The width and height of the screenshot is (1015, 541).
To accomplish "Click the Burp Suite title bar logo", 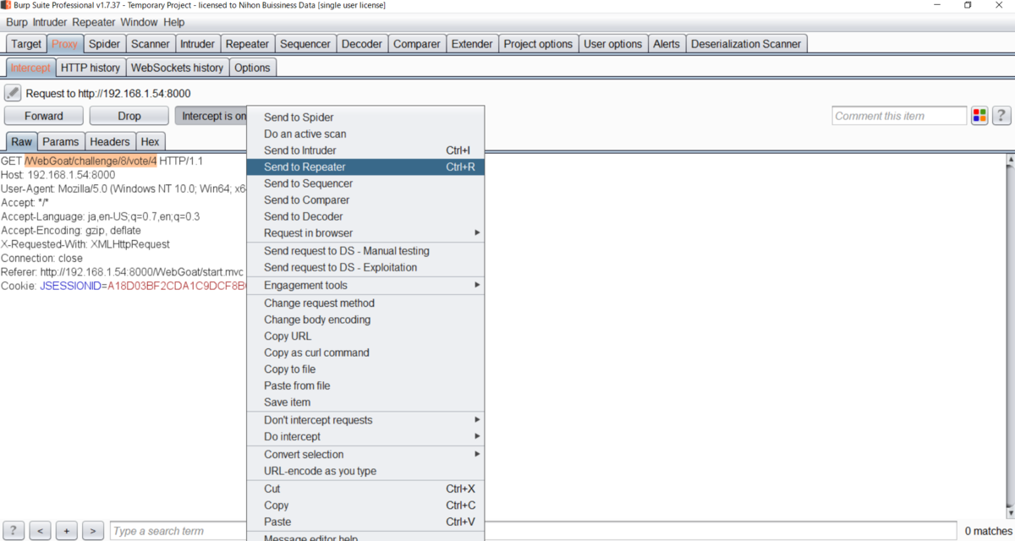I will click(6, 5).
